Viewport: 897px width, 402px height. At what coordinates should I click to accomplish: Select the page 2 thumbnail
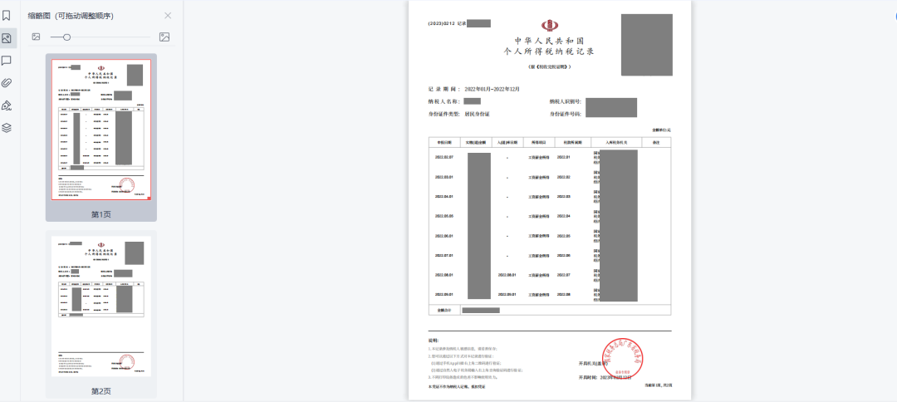click(x=101, y=306)
